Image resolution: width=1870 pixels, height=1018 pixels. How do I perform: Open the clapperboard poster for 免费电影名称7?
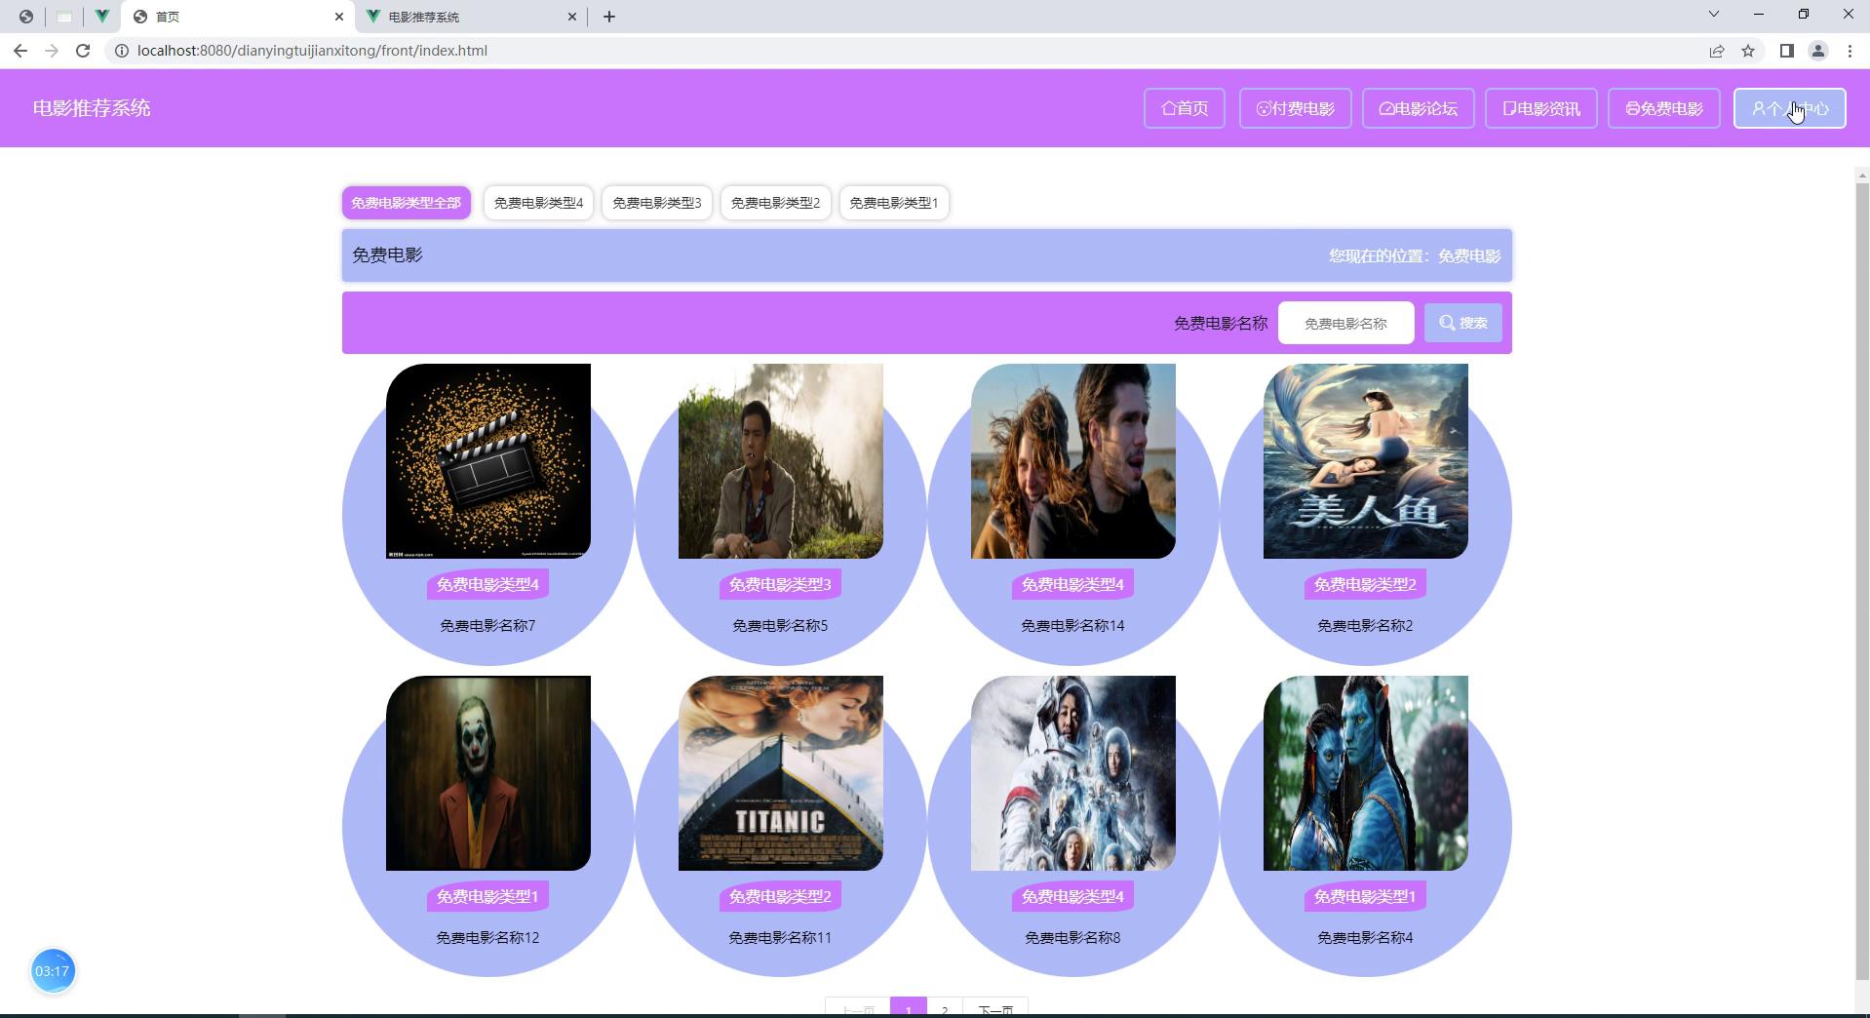click(x=488, y=461)
